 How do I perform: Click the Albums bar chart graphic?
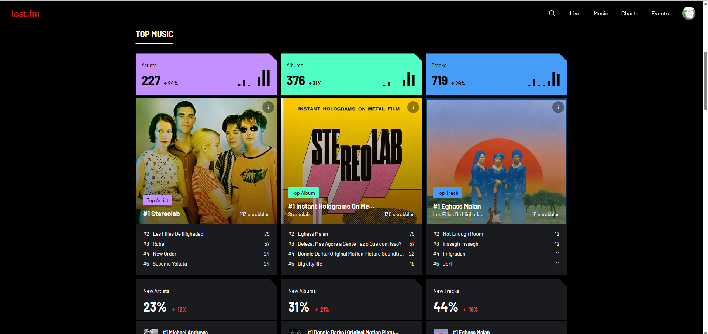point(399,78)
